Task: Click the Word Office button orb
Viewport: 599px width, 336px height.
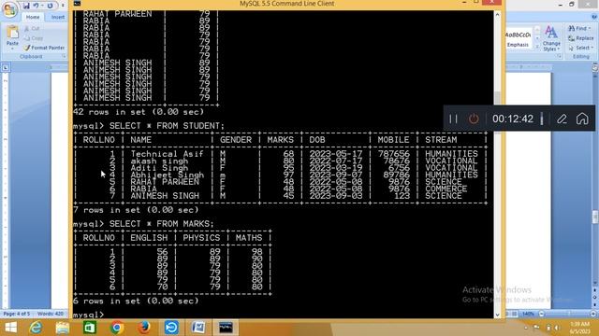Action: (x=9, y=10)
